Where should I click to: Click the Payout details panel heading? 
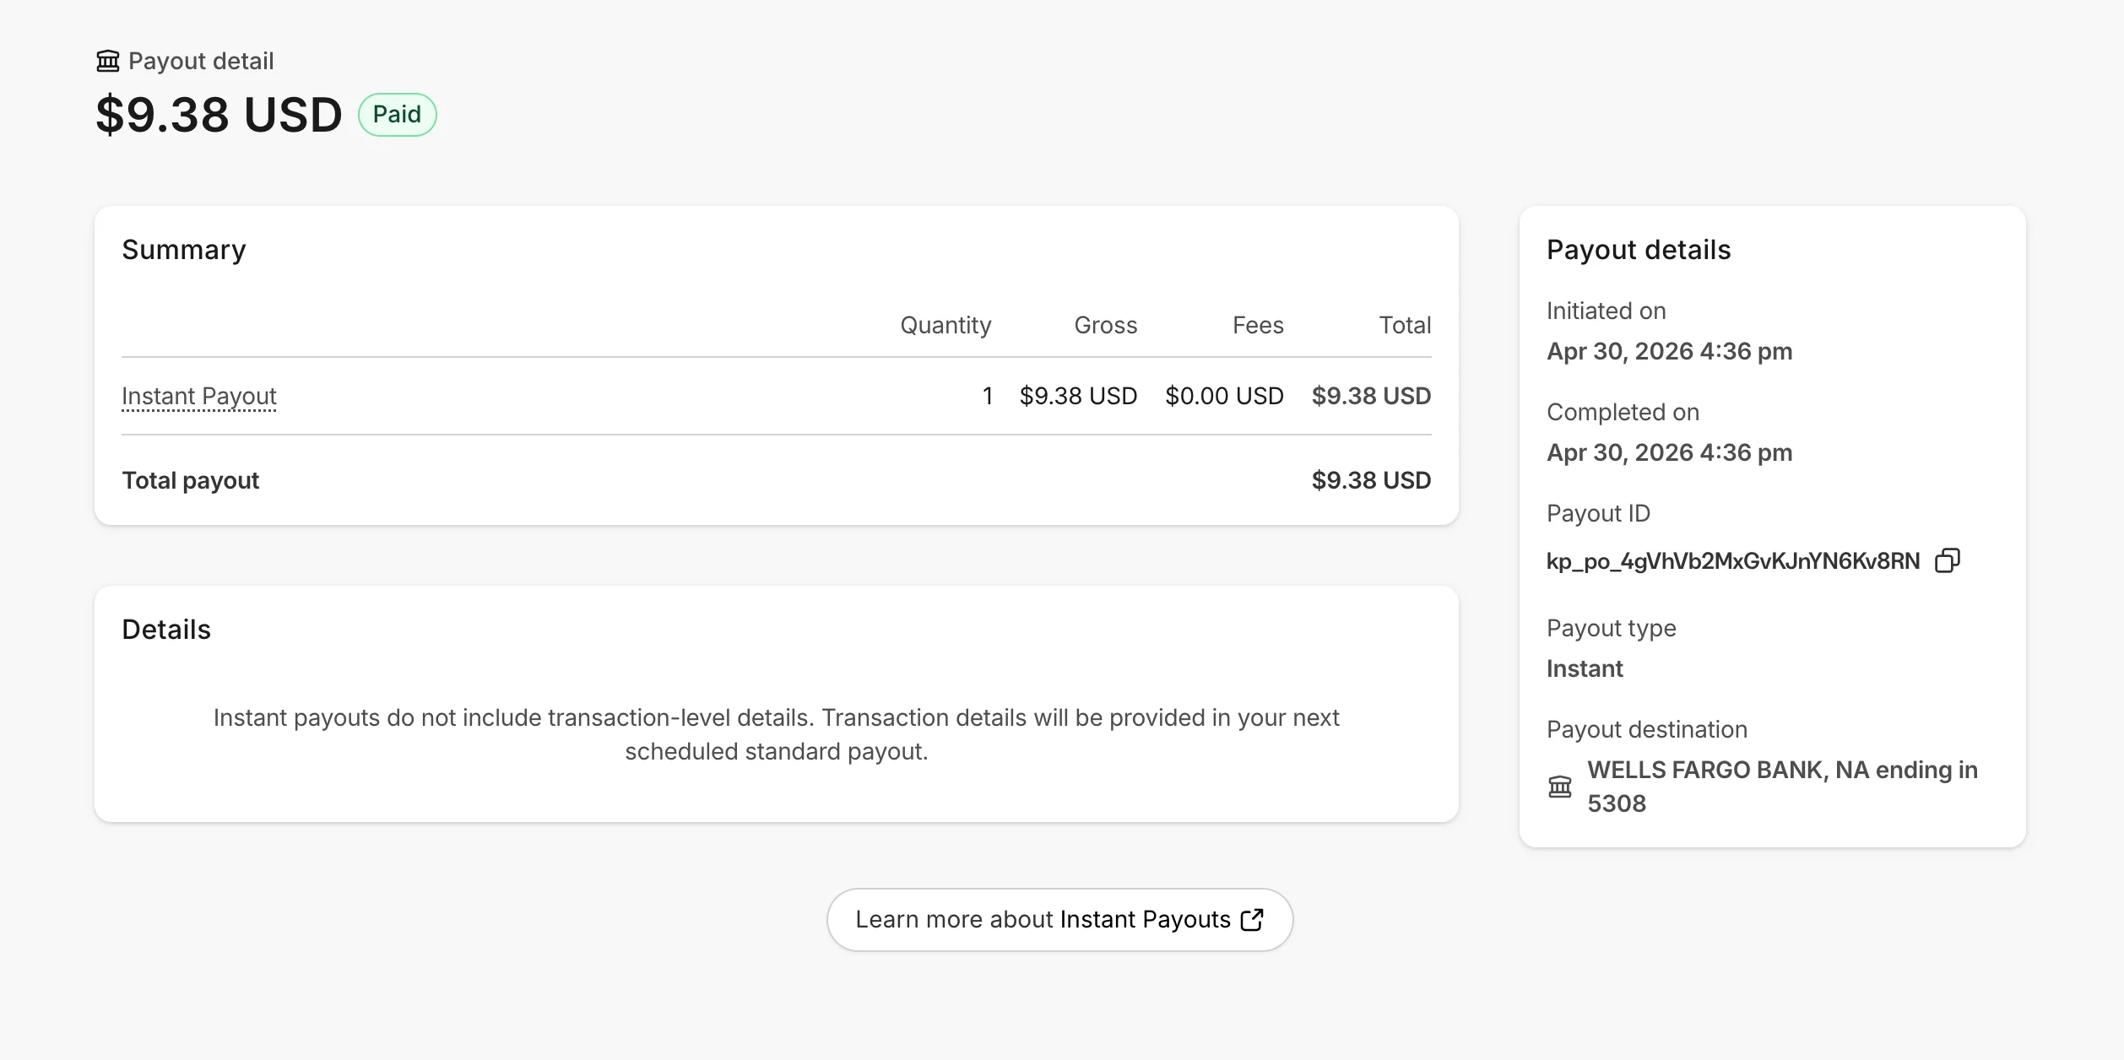point(1639,250)
